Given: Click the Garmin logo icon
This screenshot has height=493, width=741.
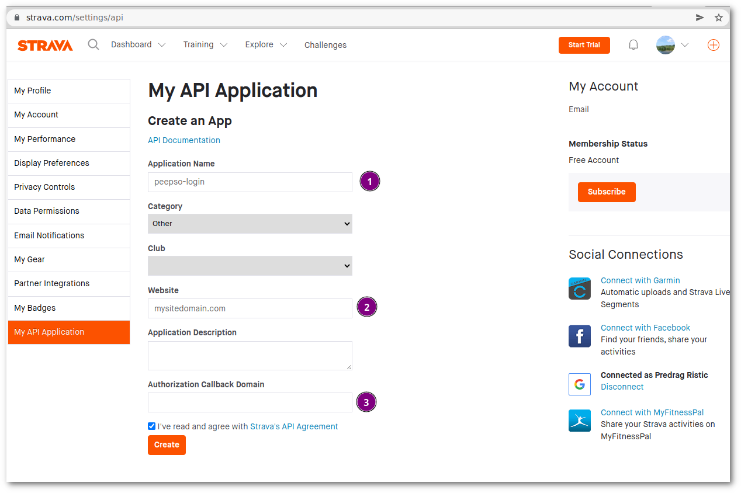Looking at the screenshot, I should [x=580, y=289].
